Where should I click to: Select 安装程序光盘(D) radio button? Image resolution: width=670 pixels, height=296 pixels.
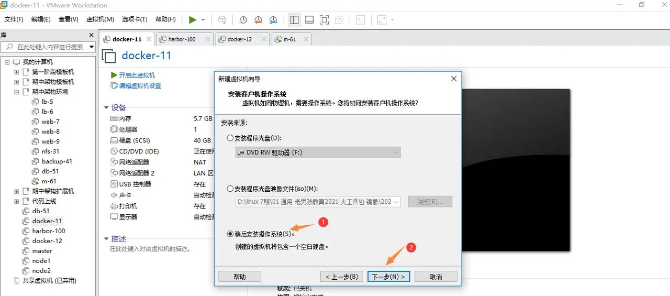[x=230, y=138]
